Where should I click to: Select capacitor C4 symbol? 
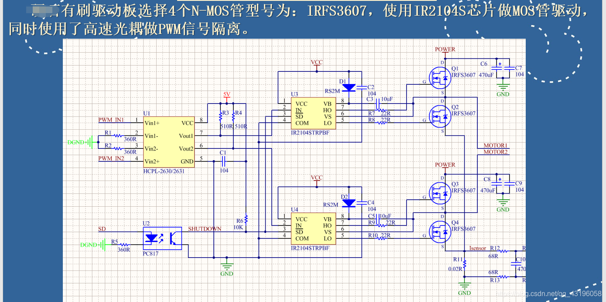point(362,203)
